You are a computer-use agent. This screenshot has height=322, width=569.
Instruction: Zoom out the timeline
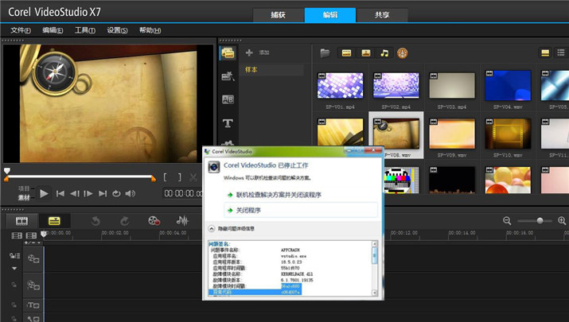pos(507,220)
